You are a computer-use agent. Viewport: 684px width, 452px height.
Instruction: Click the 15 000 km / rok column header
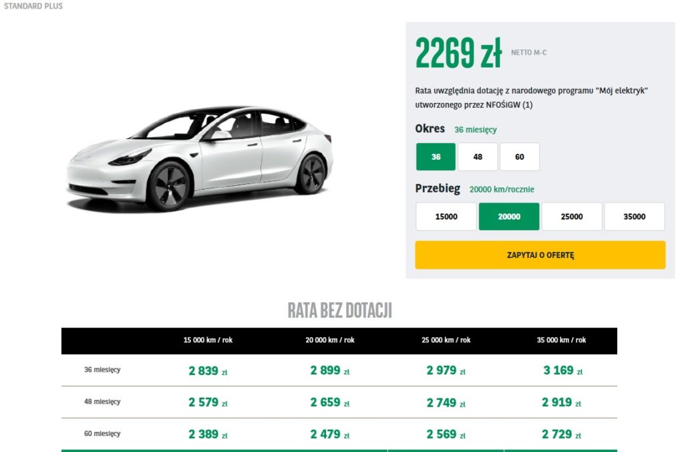[208, 340]
